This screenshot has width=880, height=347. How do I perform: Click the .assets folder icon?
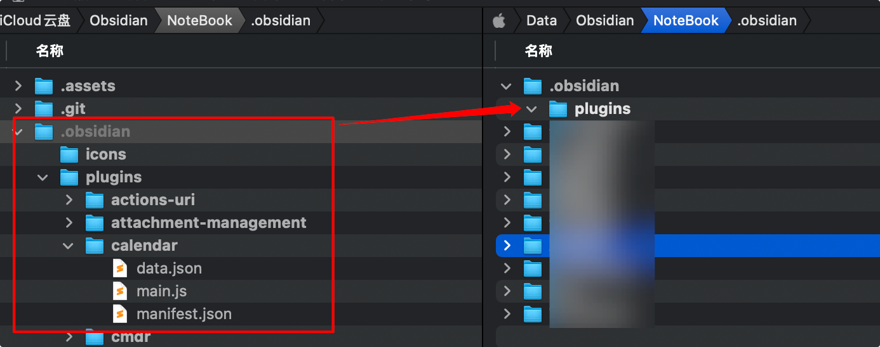click(44, 86)
